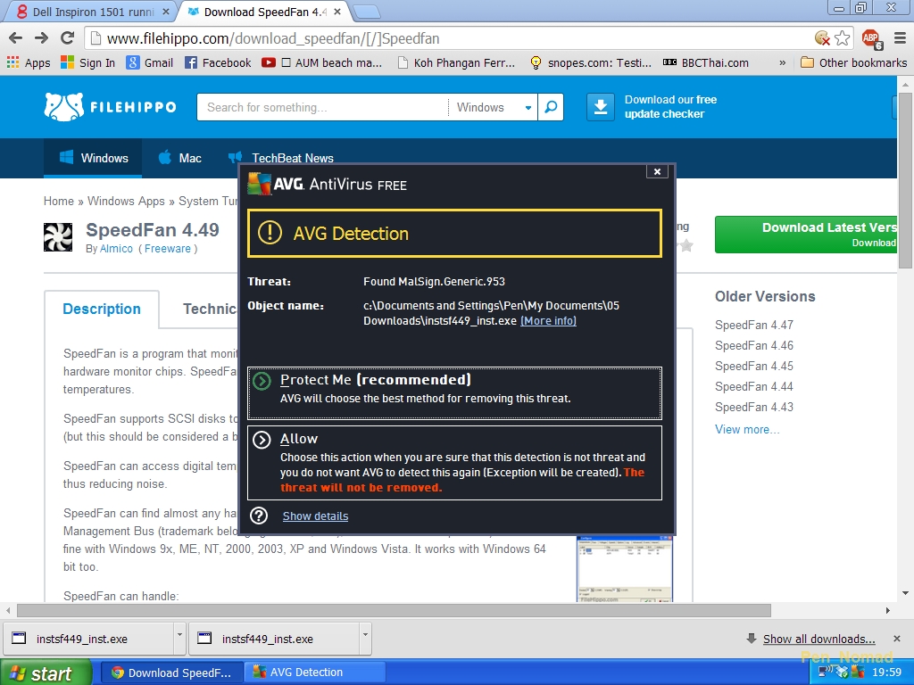Switch to AVG Detection taskbar item

pyautogui.click(x=315, y=673)
